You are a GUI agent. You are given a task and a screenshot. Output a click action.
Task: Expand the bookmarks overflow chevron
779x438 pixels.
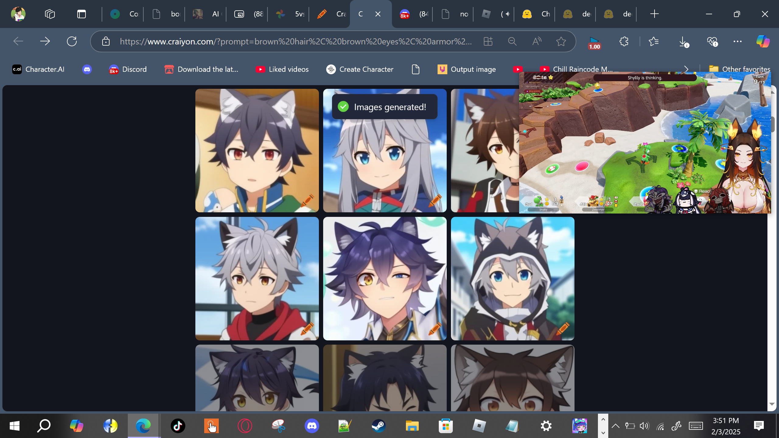[x=686, y=69]
